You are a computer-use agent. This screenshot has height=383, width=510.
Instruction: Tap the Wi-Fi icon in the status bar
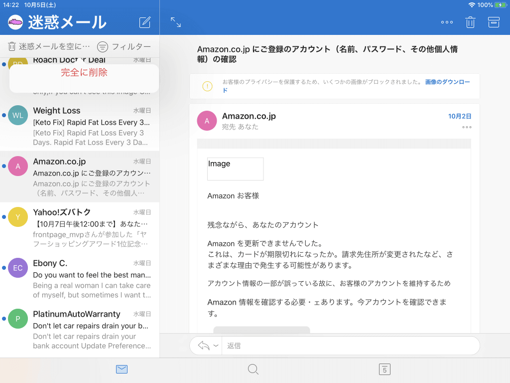pos(472,5)
